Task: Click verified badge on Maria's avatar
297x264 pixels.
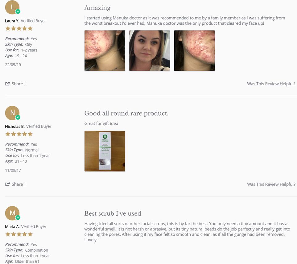Action: tap(18, 217)
